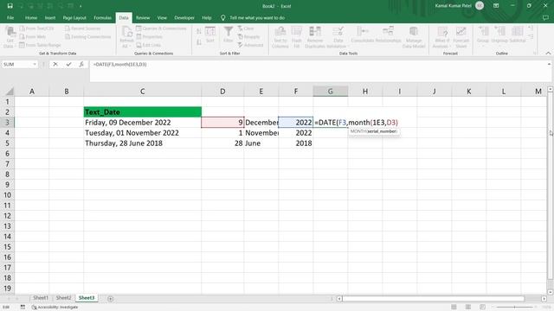This screenshot has width=554, height=311.
Task: Open the Developer tab
Action: pos(184,17)
